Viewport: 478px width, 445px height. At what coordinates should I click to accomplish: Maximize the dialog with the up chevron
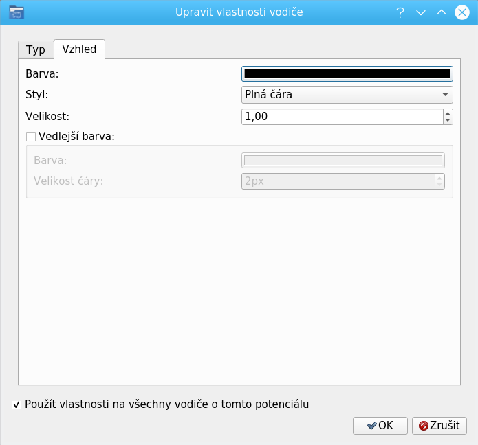click(x=442, y=12)
